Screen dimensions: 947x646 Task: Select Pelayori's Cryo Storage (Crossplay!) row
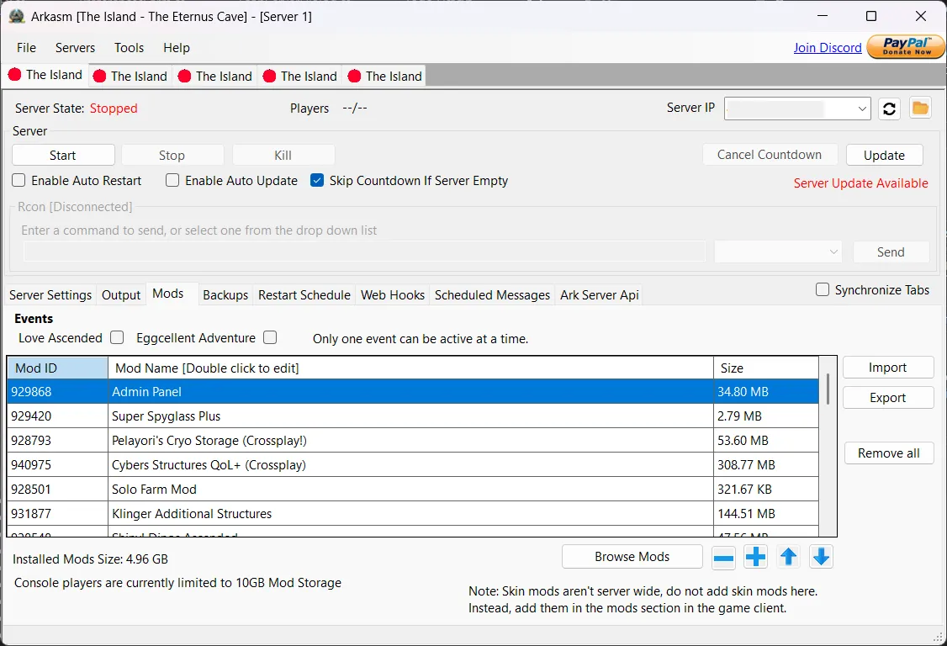coord(412,441)
